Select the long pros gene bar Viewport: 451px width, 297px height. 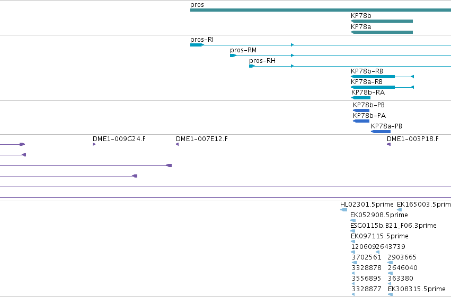click(x=321, y=10)
